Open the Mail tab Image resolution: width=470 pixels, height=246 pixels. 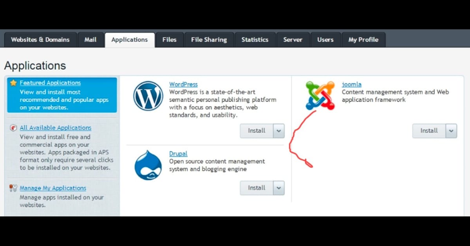[90, 40]
